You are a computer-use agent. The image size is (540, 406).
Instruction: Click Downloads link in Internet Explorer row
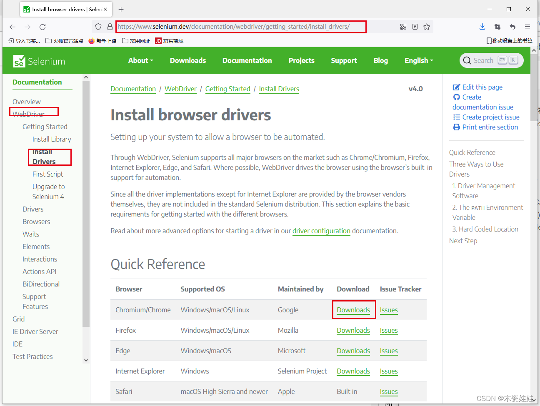click(353, 371)
